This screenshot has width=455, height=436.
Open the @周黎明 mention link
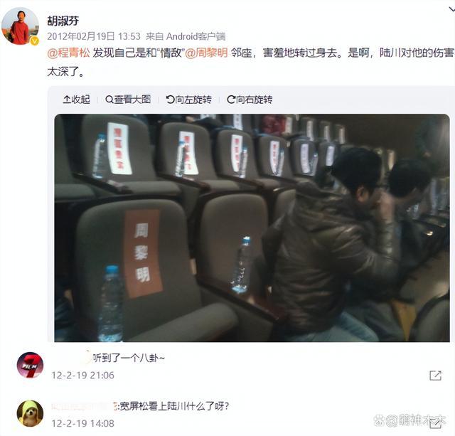(206, 53)
